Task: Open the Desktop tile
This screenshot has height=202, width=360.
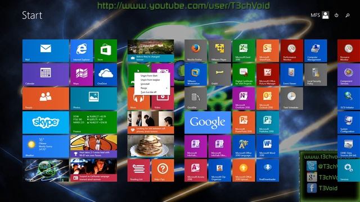Action: click(46, 171)
